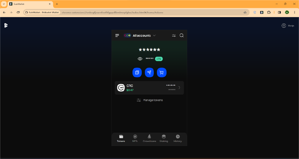Viewport: 299px width, 159px height.
Task: Open token display settings sliders icon
Action: pyautogui.click(x=174, y=36)
